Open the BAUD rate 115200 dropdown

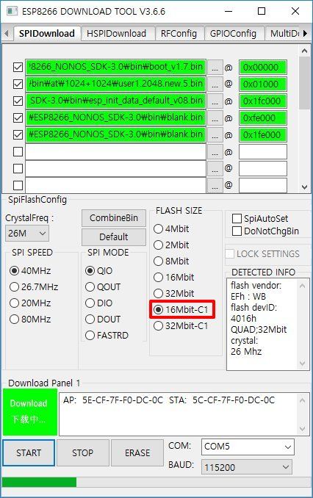pos(247,467)
